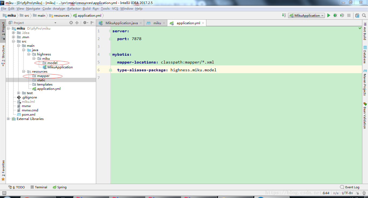Click the UTF-8 encoding selector

tap(347, 193)
